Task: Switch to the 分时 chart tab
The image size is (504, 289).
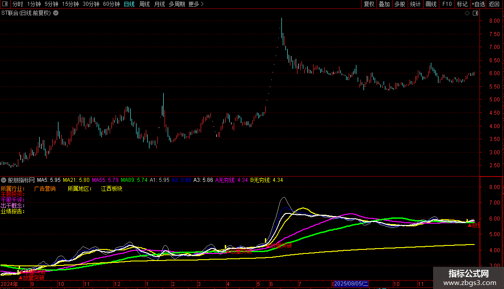Action: 18,4
